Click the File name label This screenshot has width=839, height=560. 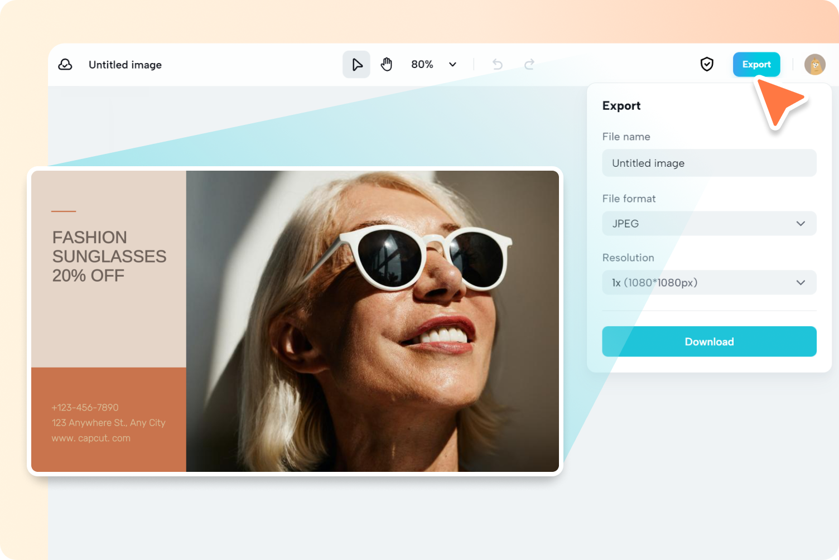click(626, 137)
